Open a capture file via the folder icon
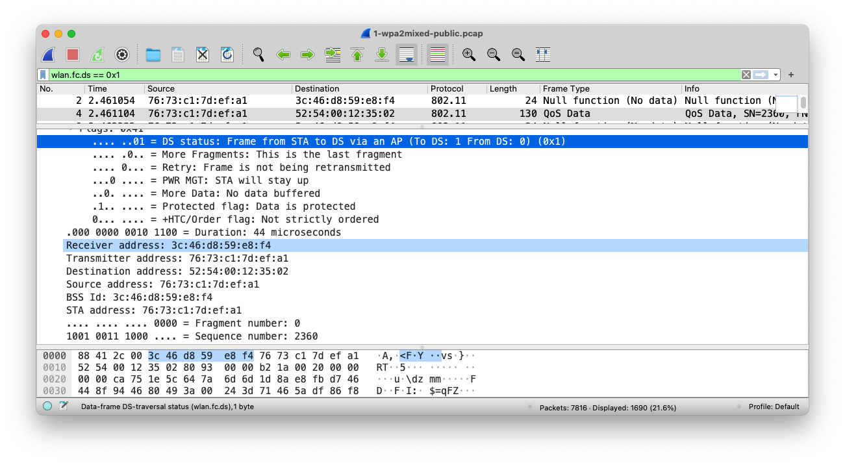 [x=153, y=55]
